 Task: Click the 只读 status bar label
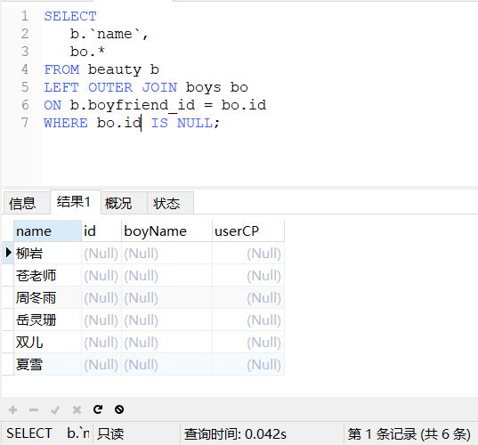pos(110,433)
